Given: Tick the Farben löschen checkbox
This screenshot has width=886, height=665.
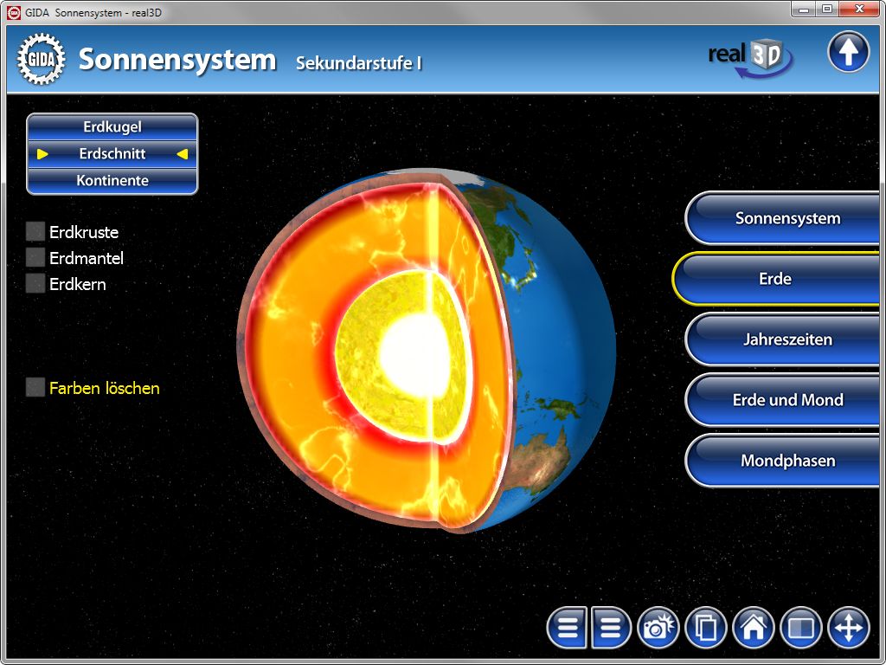Looking at the screenshot, I should pos(35,388).
